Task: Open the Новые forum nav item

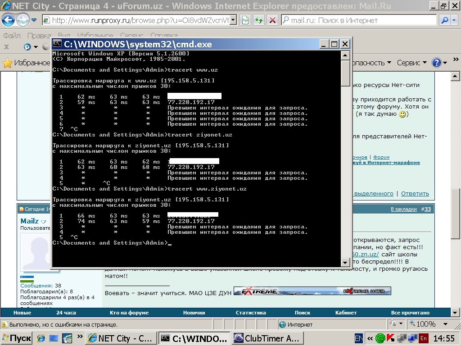Action: (22, 313)
